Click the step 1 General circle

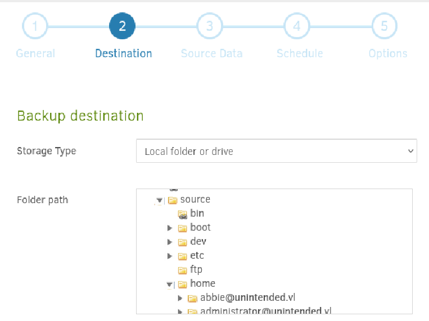[x=35, y=26]
